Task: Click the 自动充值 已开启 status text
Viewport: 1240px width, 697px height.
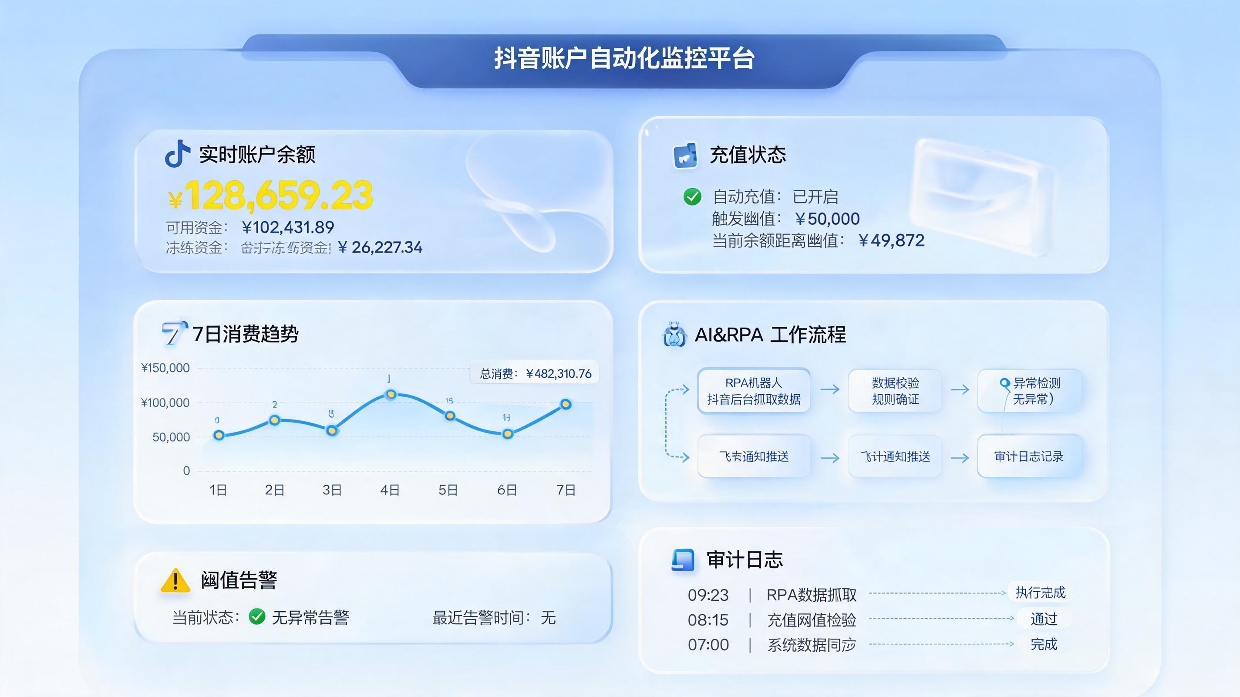Action: tap(775, 196)
